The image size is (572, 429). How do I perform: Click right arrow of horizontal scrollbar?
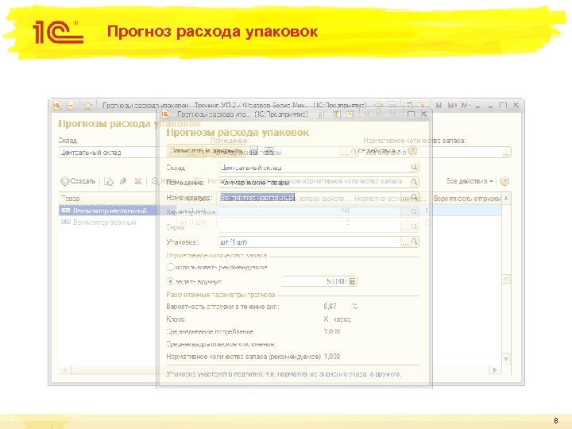click(495, 370)
